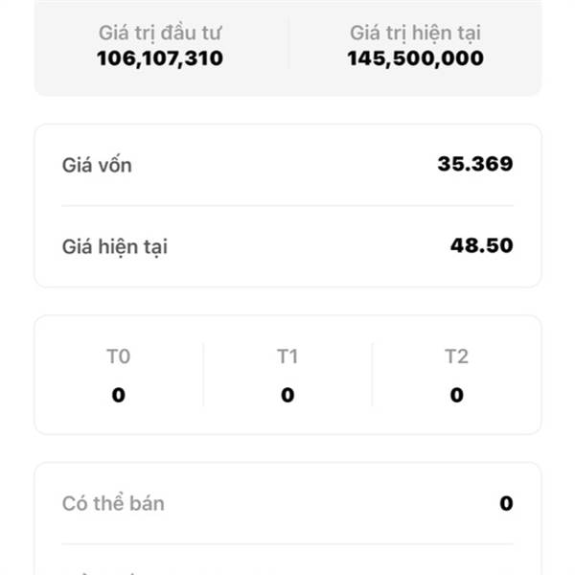The height and width of the screenshot is (575, 575).
Task: Select the current value 145,500,000
Action: coord(415,58)
